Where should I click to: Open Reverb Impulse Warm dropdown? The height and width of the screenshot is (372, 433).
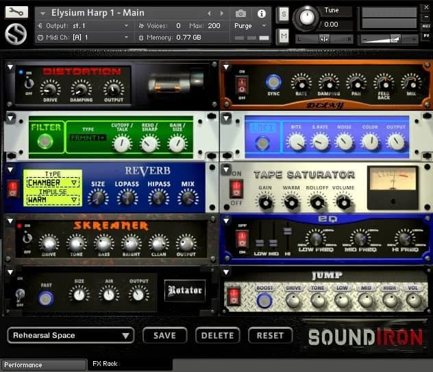53,200
